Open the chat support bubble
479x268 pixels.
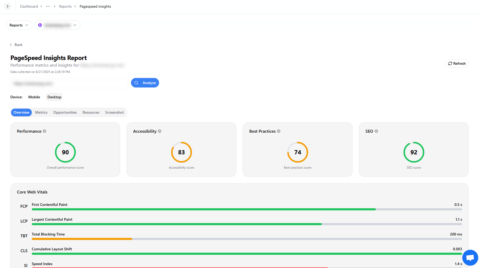coord(470,258)
